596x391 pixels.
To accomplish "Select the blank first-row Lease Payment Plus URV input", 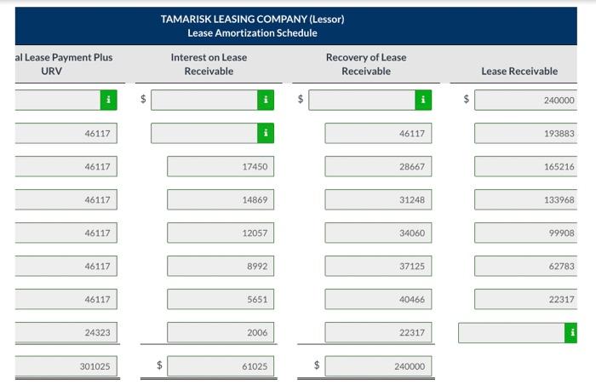I will (58, 100).
